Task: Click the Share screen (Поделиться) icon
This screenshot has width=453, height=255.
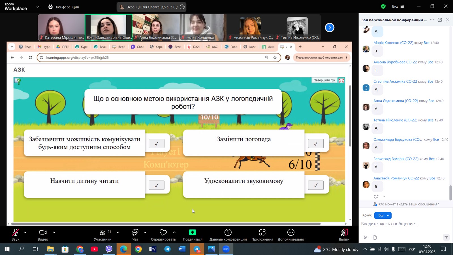Action: 193,233
